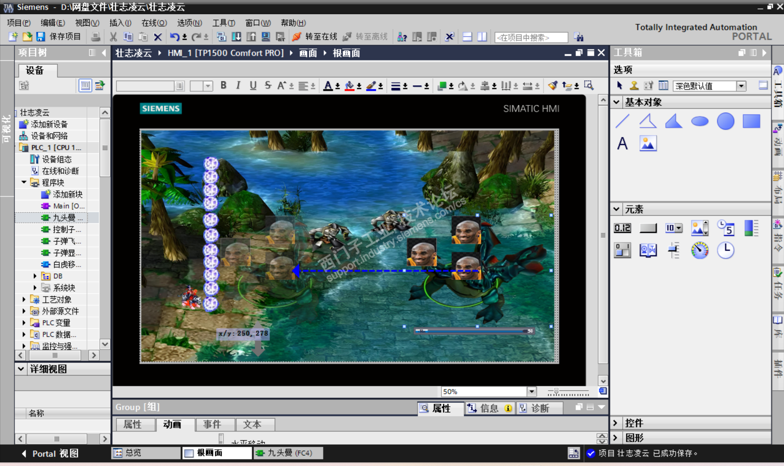Select the Circle tool in the toolbox
The width and height of the screenshot is (784, 466).
coord(725,121)
